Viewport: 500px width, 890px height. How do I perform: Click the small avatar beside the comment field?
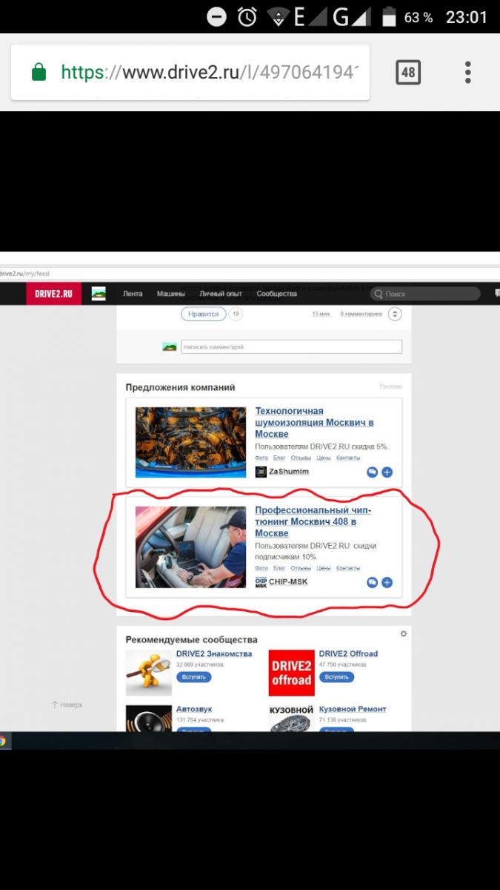170,346
